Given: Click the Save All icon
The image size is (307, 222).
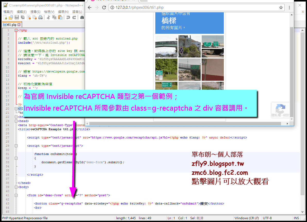Looking at the screenshot, I should (x=23, y=18).
